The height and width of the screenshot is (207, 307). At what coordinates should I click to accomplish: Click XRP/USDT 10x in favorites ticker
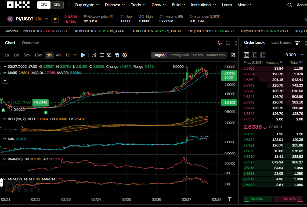[264, 31]
